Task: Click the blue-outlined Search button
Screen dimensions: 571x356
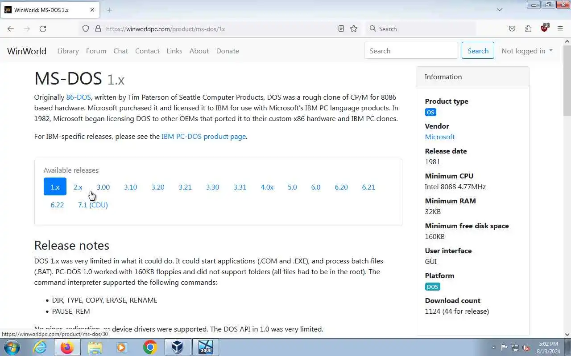Action: coord(478,51)
